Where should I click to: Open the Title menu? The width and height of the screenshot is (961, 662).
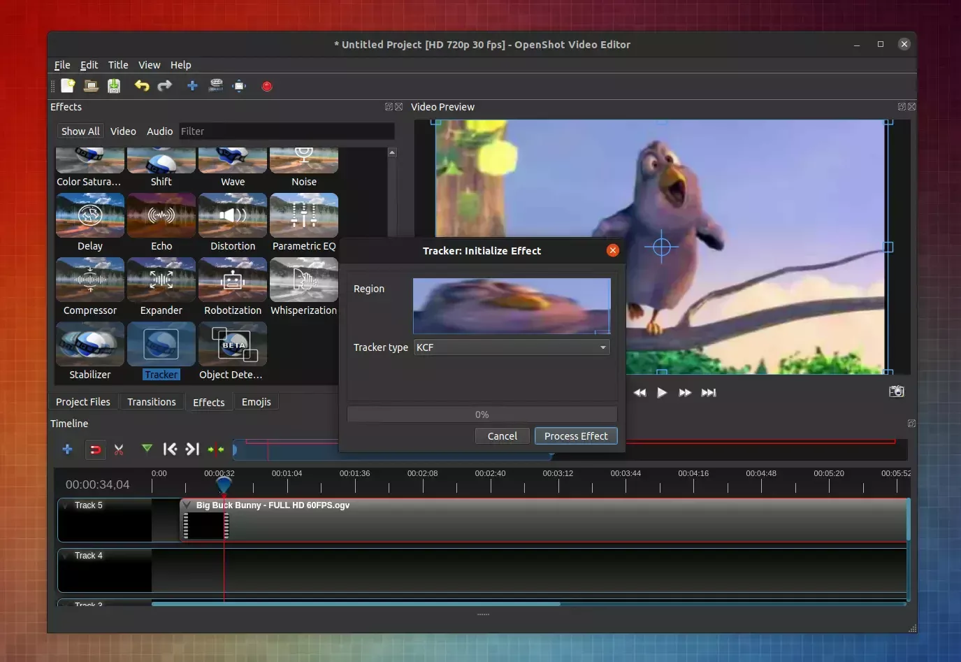tap(117, 64)
